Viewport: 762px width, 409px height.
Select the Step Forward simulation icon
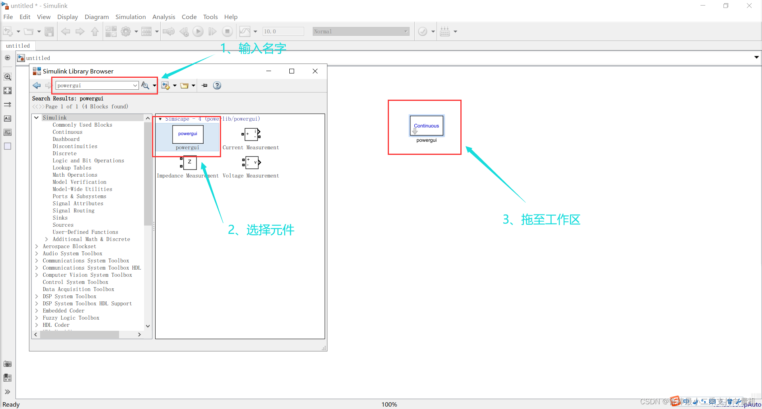click(x=212, y=31)
